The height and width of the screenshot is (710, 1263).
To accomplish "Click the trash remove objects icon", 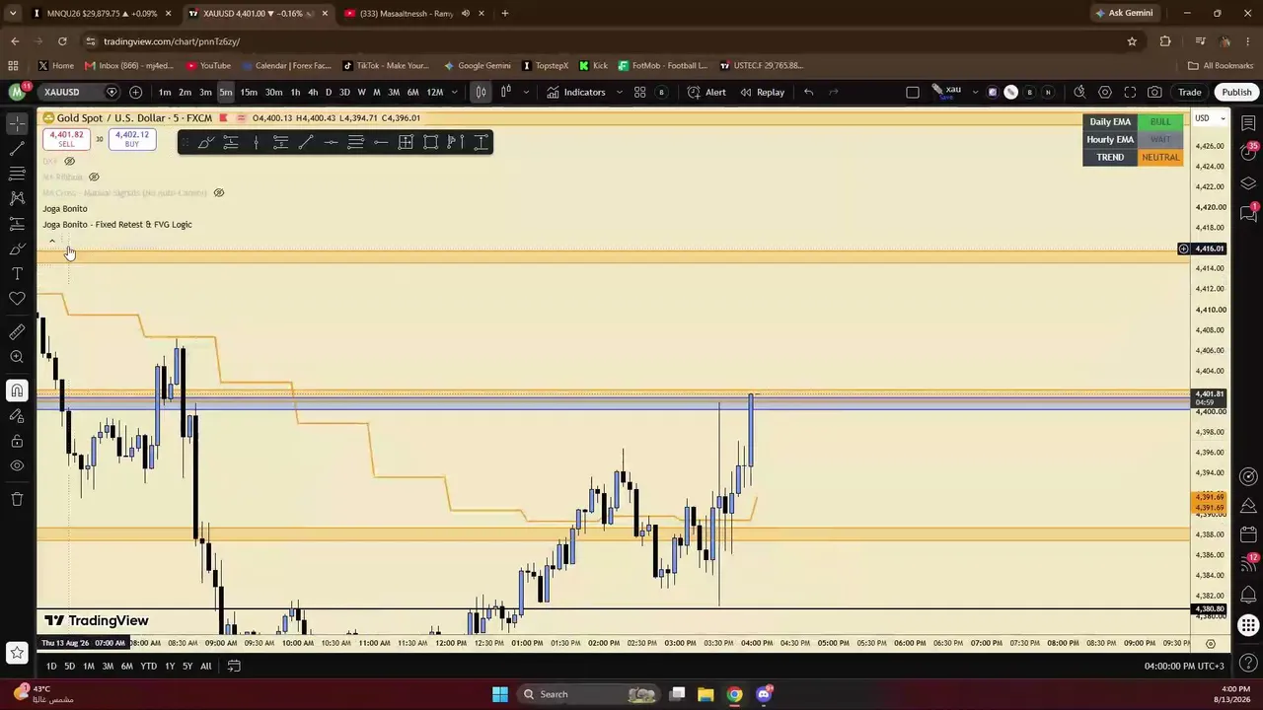I will tap(17, 499).
